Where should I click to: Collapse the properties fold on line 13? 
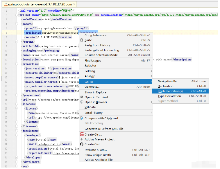point(17,64)
